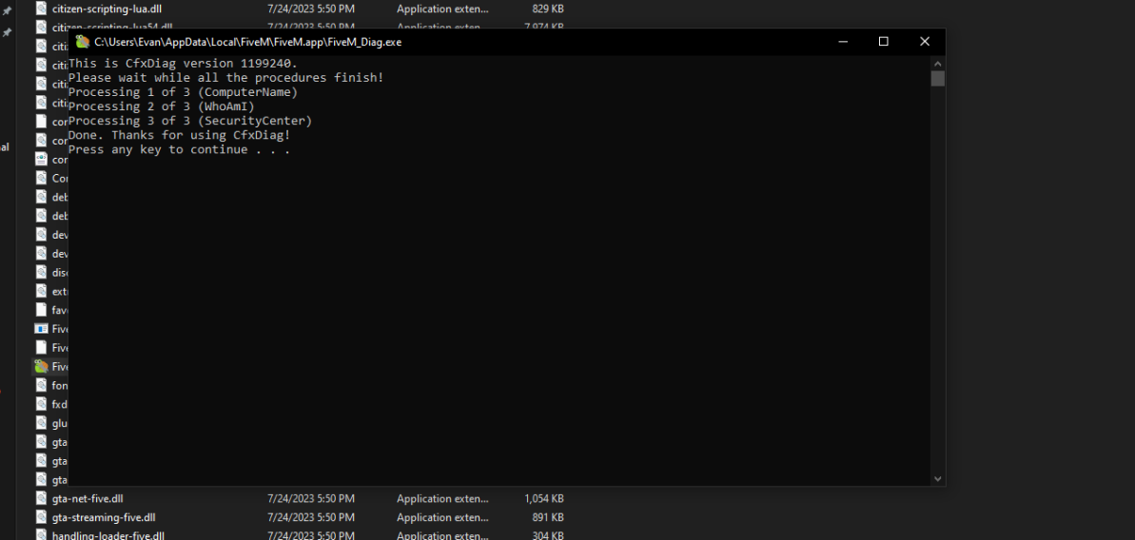1135x540 pixels.
Task: Click the file icon next to 'fxd'
Action: pos(41,404)
